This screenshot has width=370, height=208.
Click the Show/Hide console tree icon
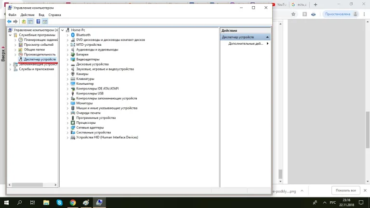[30, 22]
